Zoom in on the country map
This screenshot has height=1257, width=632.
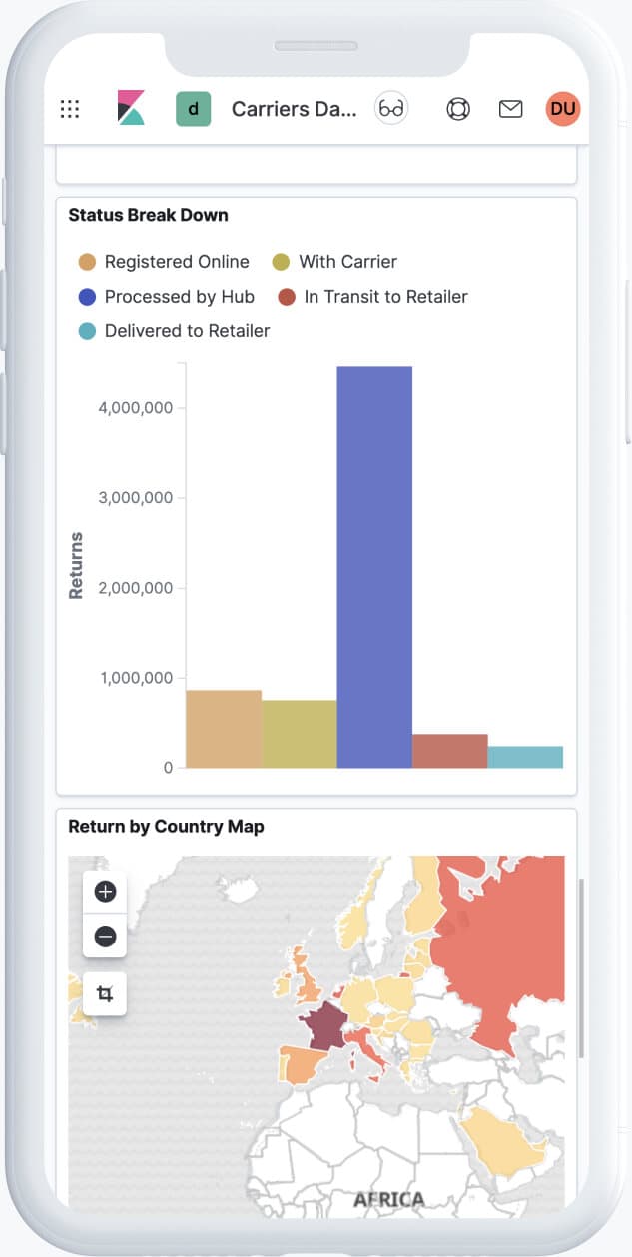pos(103,892)
